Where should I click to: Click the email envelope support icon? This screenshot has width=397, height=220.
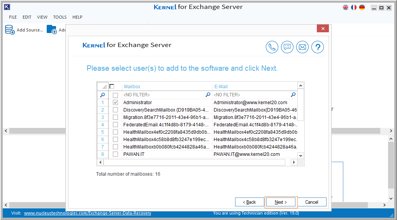pyautogui.click(x=302, y=47)
